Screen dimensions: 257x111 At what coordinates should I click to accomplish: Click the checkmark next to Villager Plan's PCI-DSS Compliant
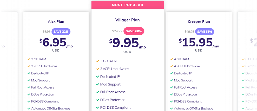pyautogui.click(x=98, y=108)
